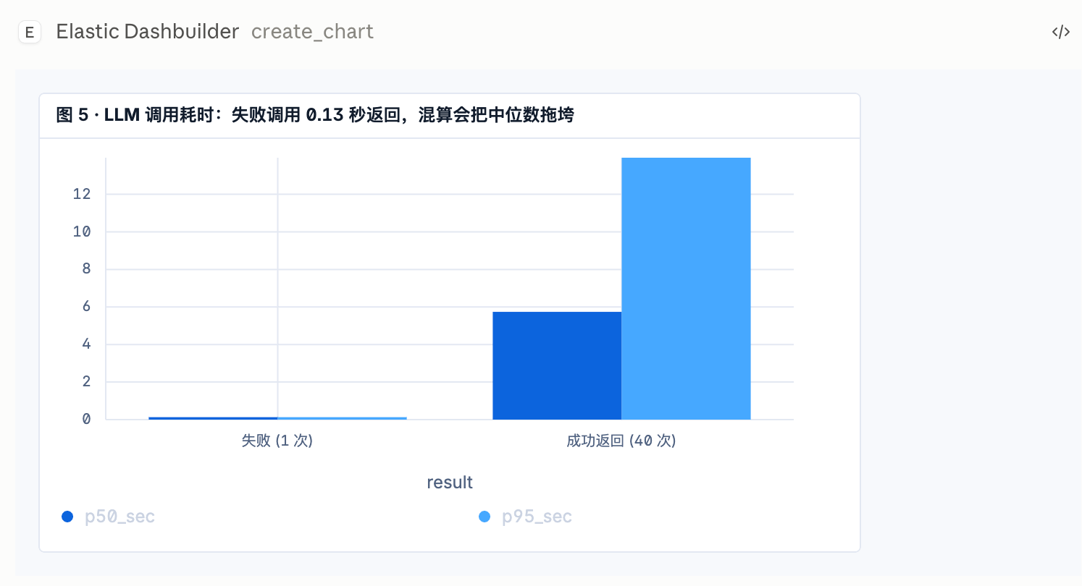Click the p50_sec dark blue legend dot

(67, 517)
